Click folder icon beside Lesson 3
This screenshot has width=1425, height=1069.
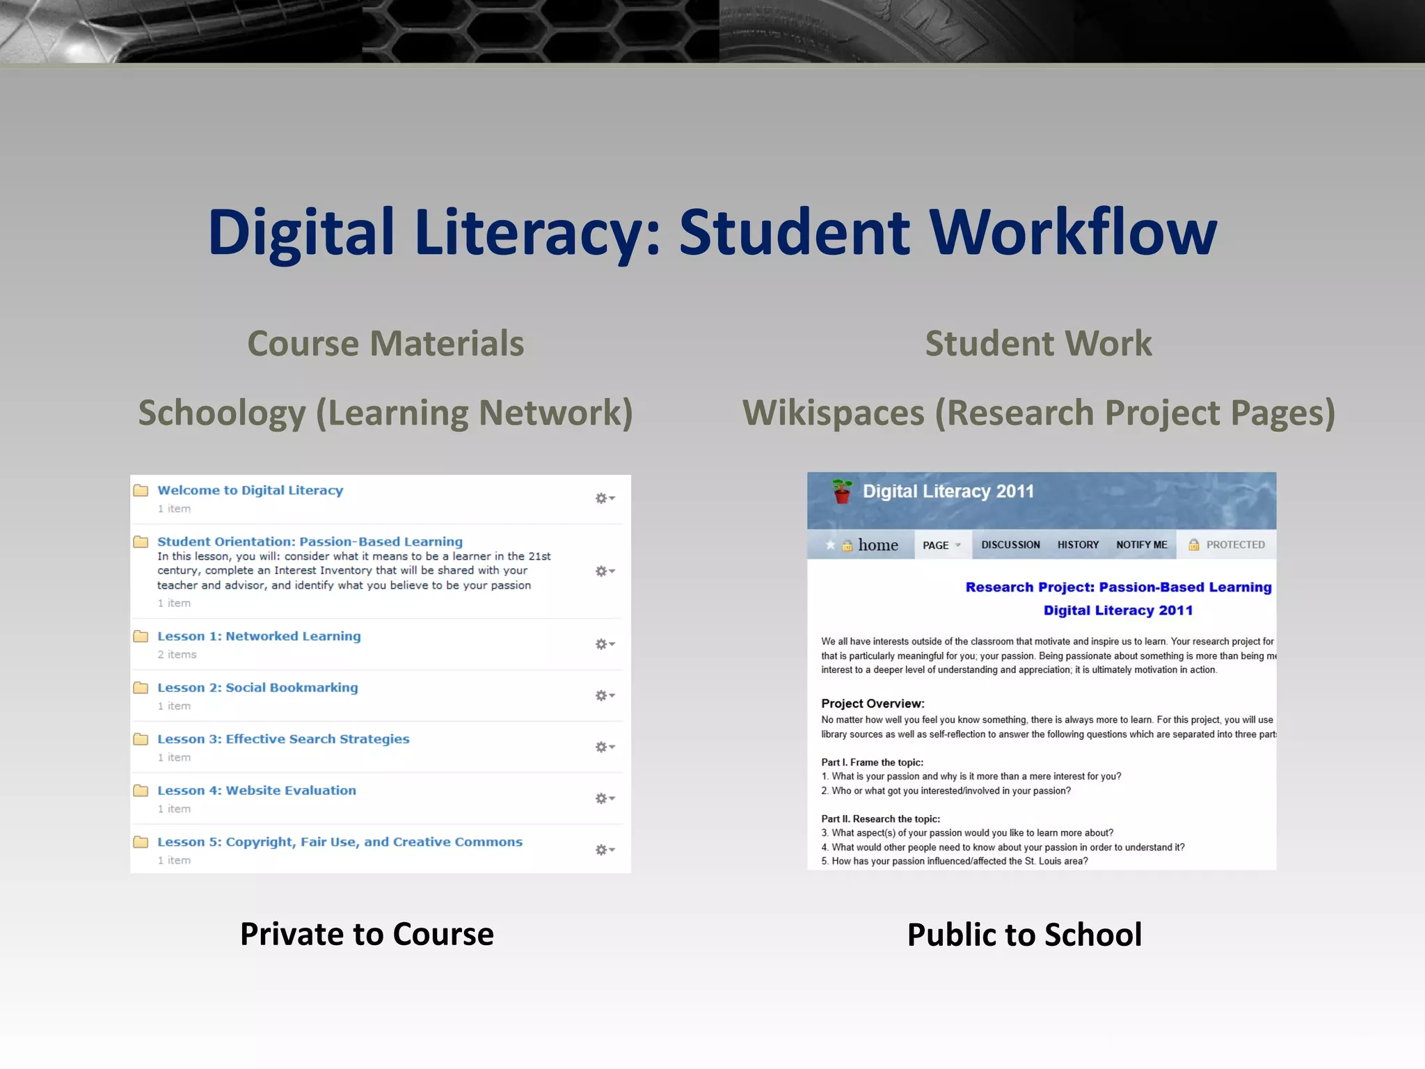[141, 739]
